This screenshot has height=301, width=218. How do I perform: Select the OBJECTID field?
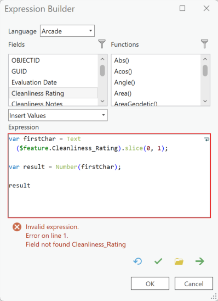coord(53,60)
